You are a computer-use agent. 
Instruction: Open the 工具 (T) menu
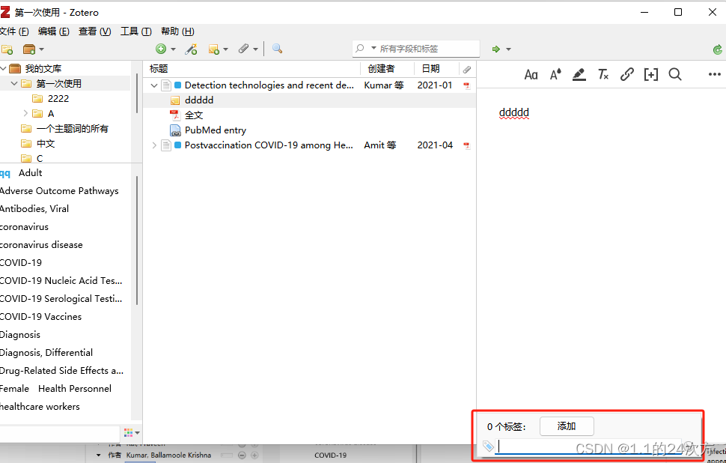(x=136, y=31)
